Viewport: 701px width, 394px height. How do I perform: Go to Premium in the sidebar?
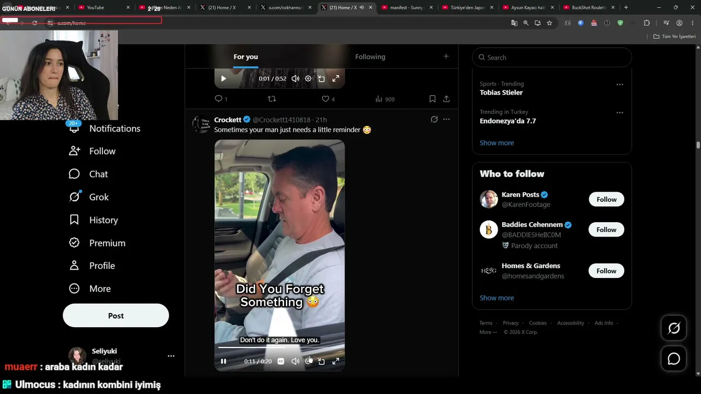coord(97,243)
